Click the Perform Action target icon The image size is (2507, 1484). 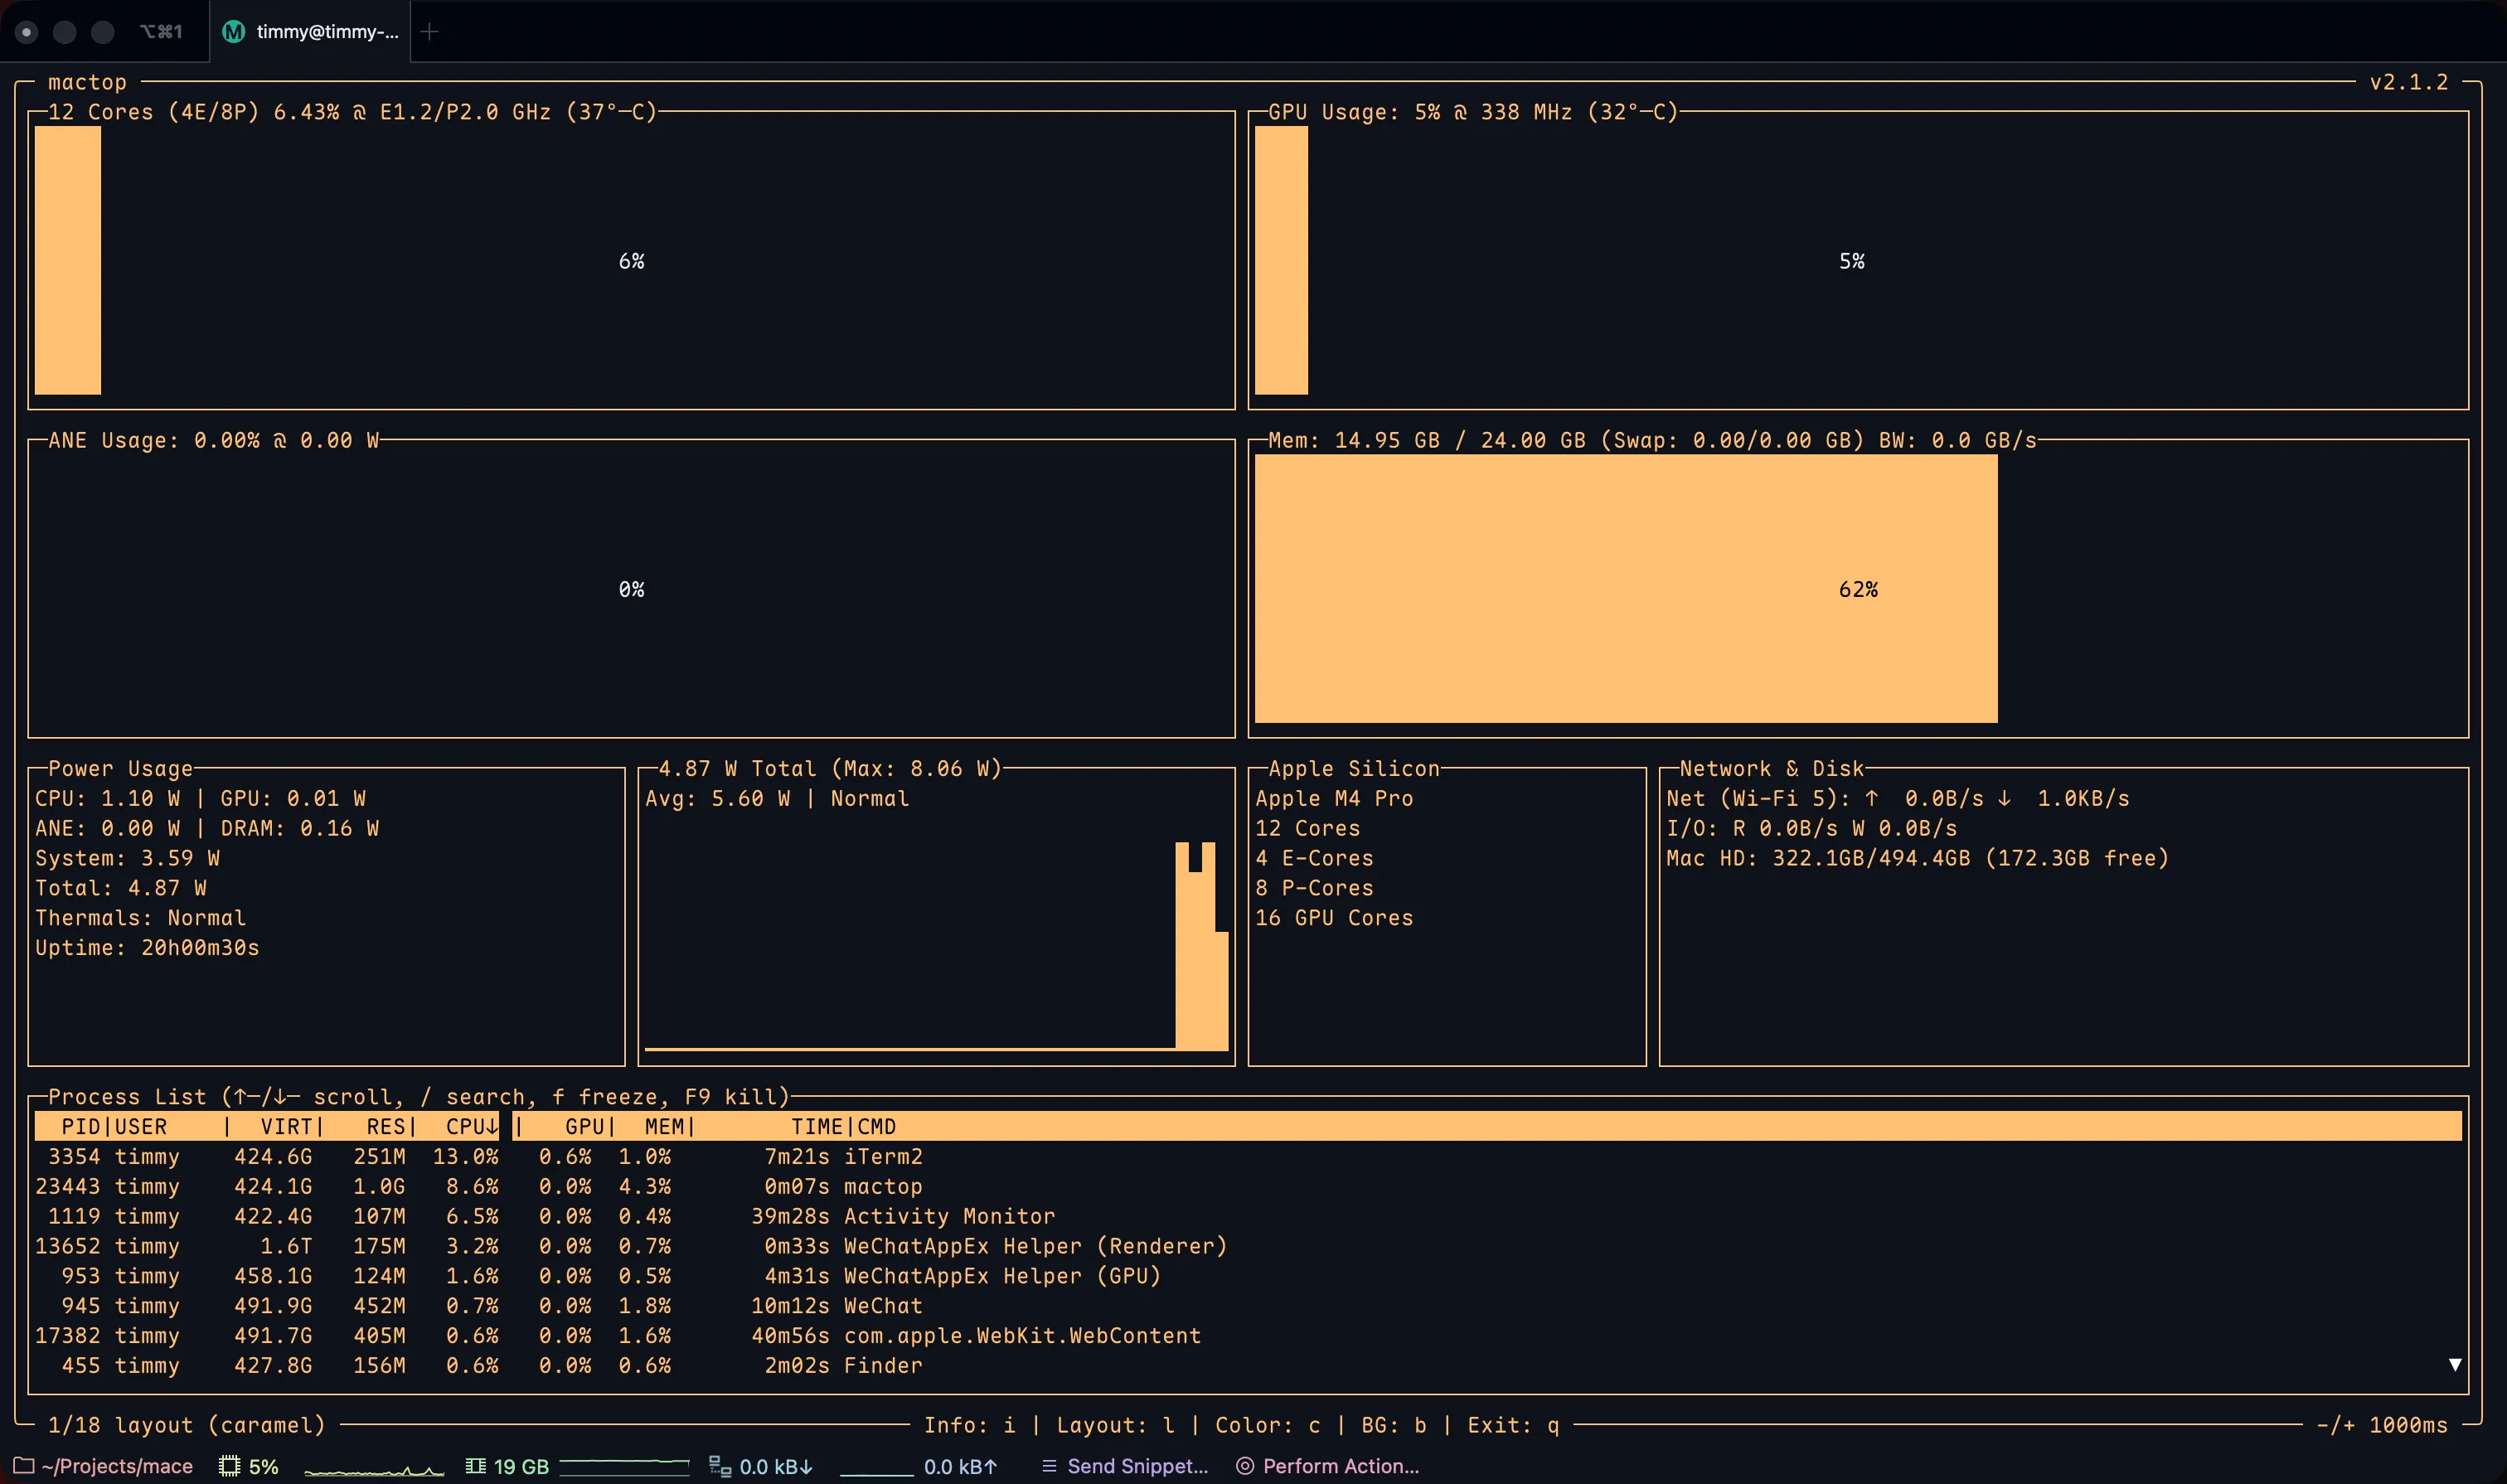[1245, 1466]
